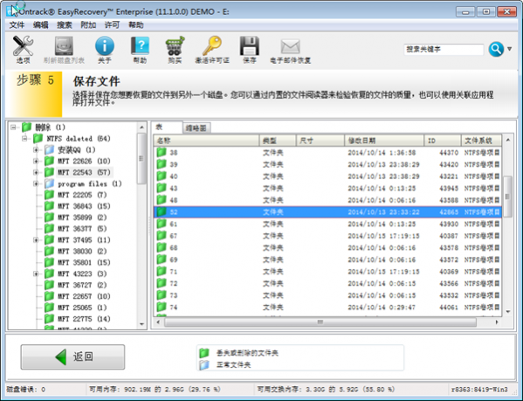Open the 文件 menu
The image size is (523, 401).
pyautogui.click(x=17, y=25)
